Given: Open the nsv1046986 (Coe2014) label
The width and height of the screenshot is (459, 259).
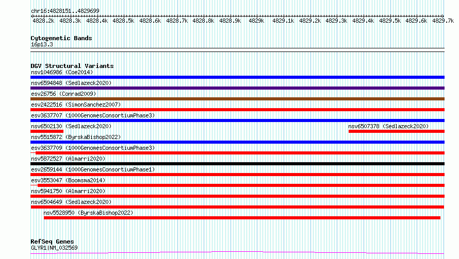Looking at the screenshot, I should (x=62, y=72).
